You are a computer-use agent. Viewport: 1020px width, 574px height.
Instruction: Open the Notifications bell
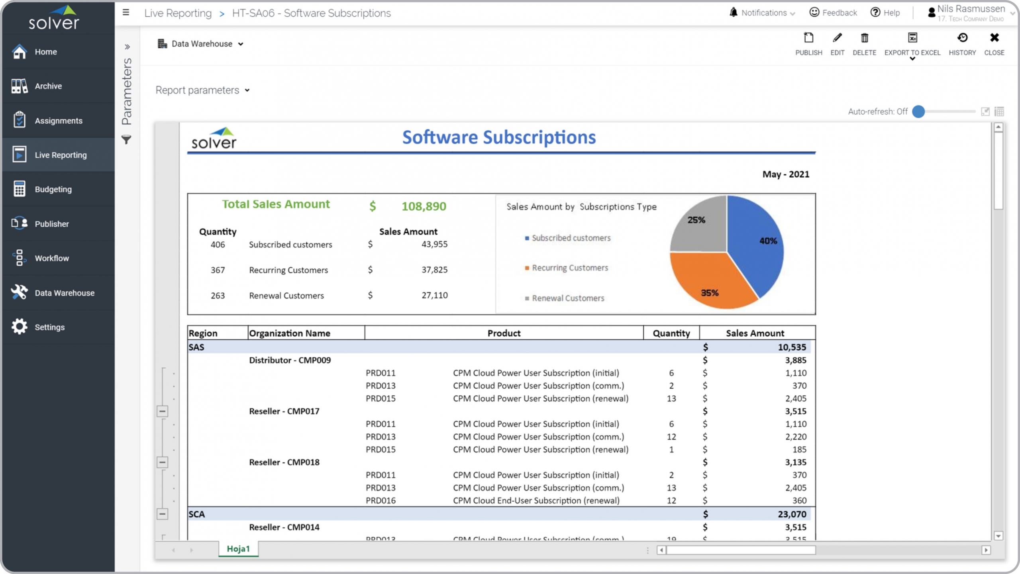(x=733, y=13)
